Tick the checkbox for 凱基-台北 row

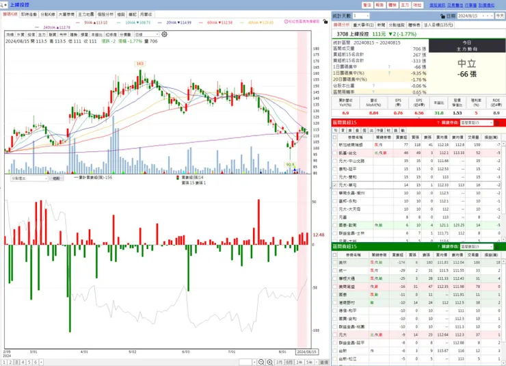tap(334, 153)
